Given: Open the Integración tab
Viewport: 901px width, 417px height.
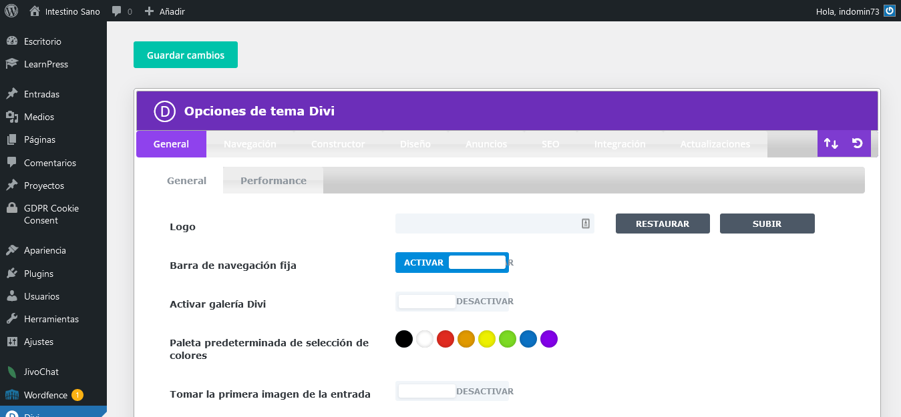Looking at the screenshot, I should click(x=620, y=144).
